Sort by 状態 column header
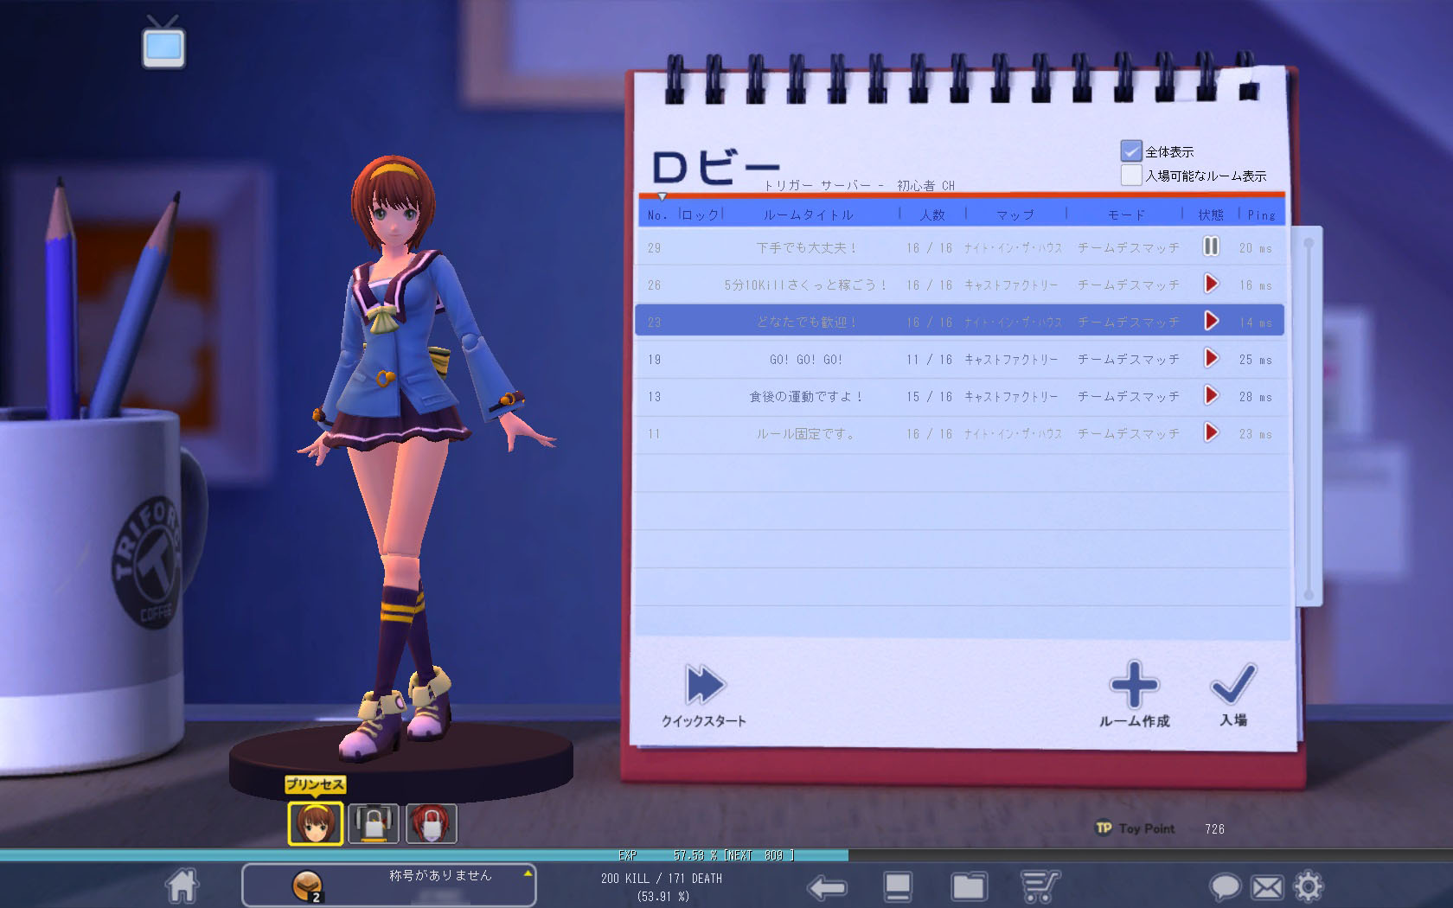 point(1211,214)
